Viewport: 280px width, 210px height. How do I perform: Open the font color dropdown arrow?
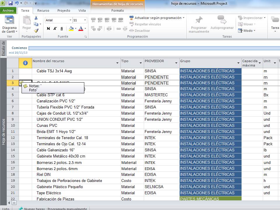coord(85,29)
